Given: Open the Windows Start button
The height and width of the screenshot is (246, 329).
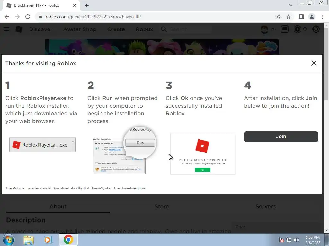Looking at the screenshot, I should [x=9, y=240].
